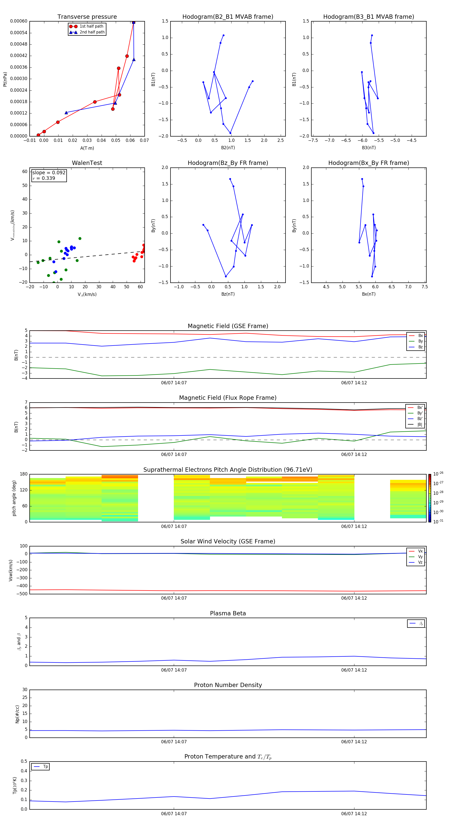Click the 'V_A(km/s)' x-axis label
The height and width of the screenshot is (836, 456).
tap(87, 294)
